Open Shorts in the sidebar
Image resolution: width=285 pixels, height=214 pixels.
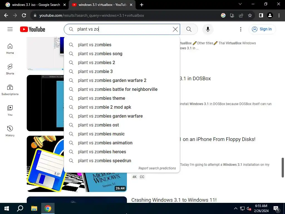click(10, 69)
